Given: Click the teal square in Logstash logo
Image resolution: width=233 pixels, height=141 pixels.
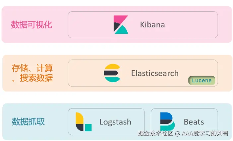Looking at the screenshot, I should point(88,127).
